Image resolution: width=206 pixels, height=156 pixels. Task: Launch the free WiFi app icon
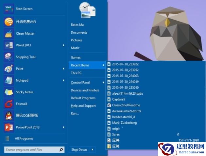click(x=9, y=22)
